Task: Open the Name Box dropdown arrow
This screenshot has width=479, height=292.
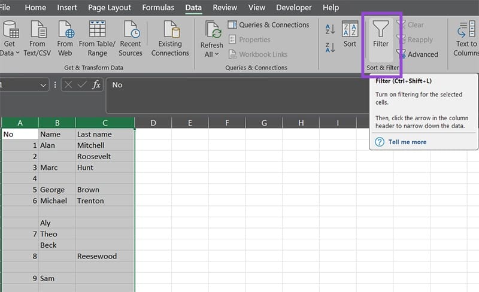Action: tap(43, 85)
